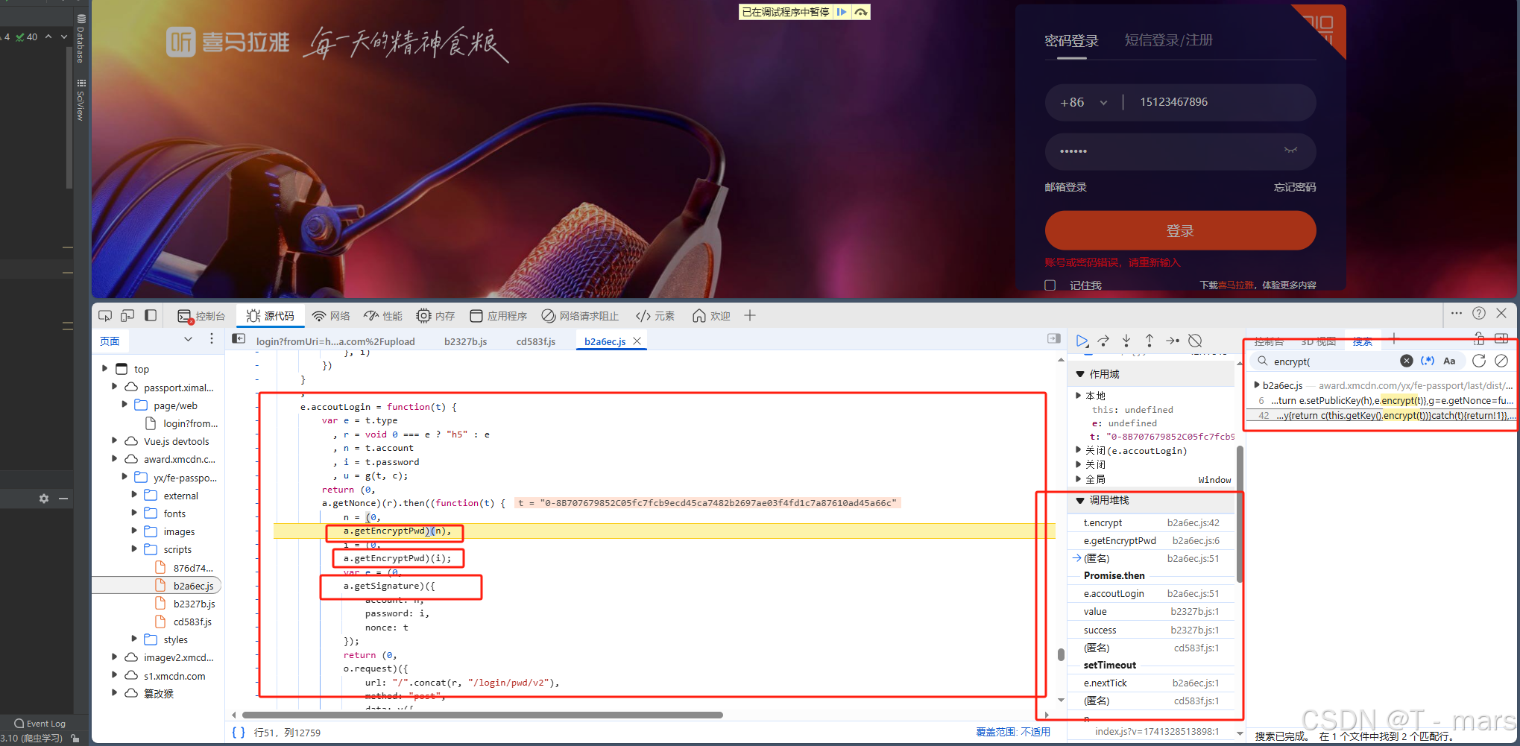Toggle match case Aa search option
This screenshot has height=746, width=1520.
tap(1449, 361)
